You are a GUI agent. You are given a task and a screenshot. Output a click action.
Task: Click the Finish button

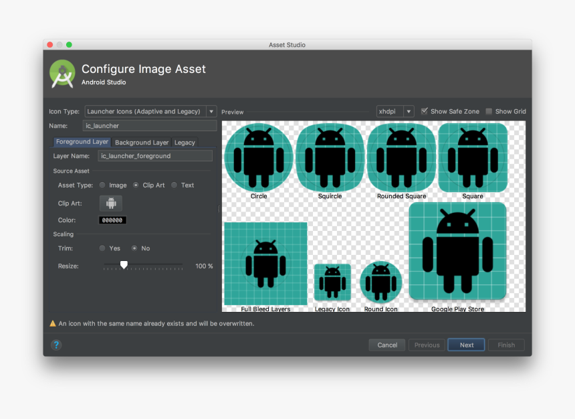[x=506, y=345]
